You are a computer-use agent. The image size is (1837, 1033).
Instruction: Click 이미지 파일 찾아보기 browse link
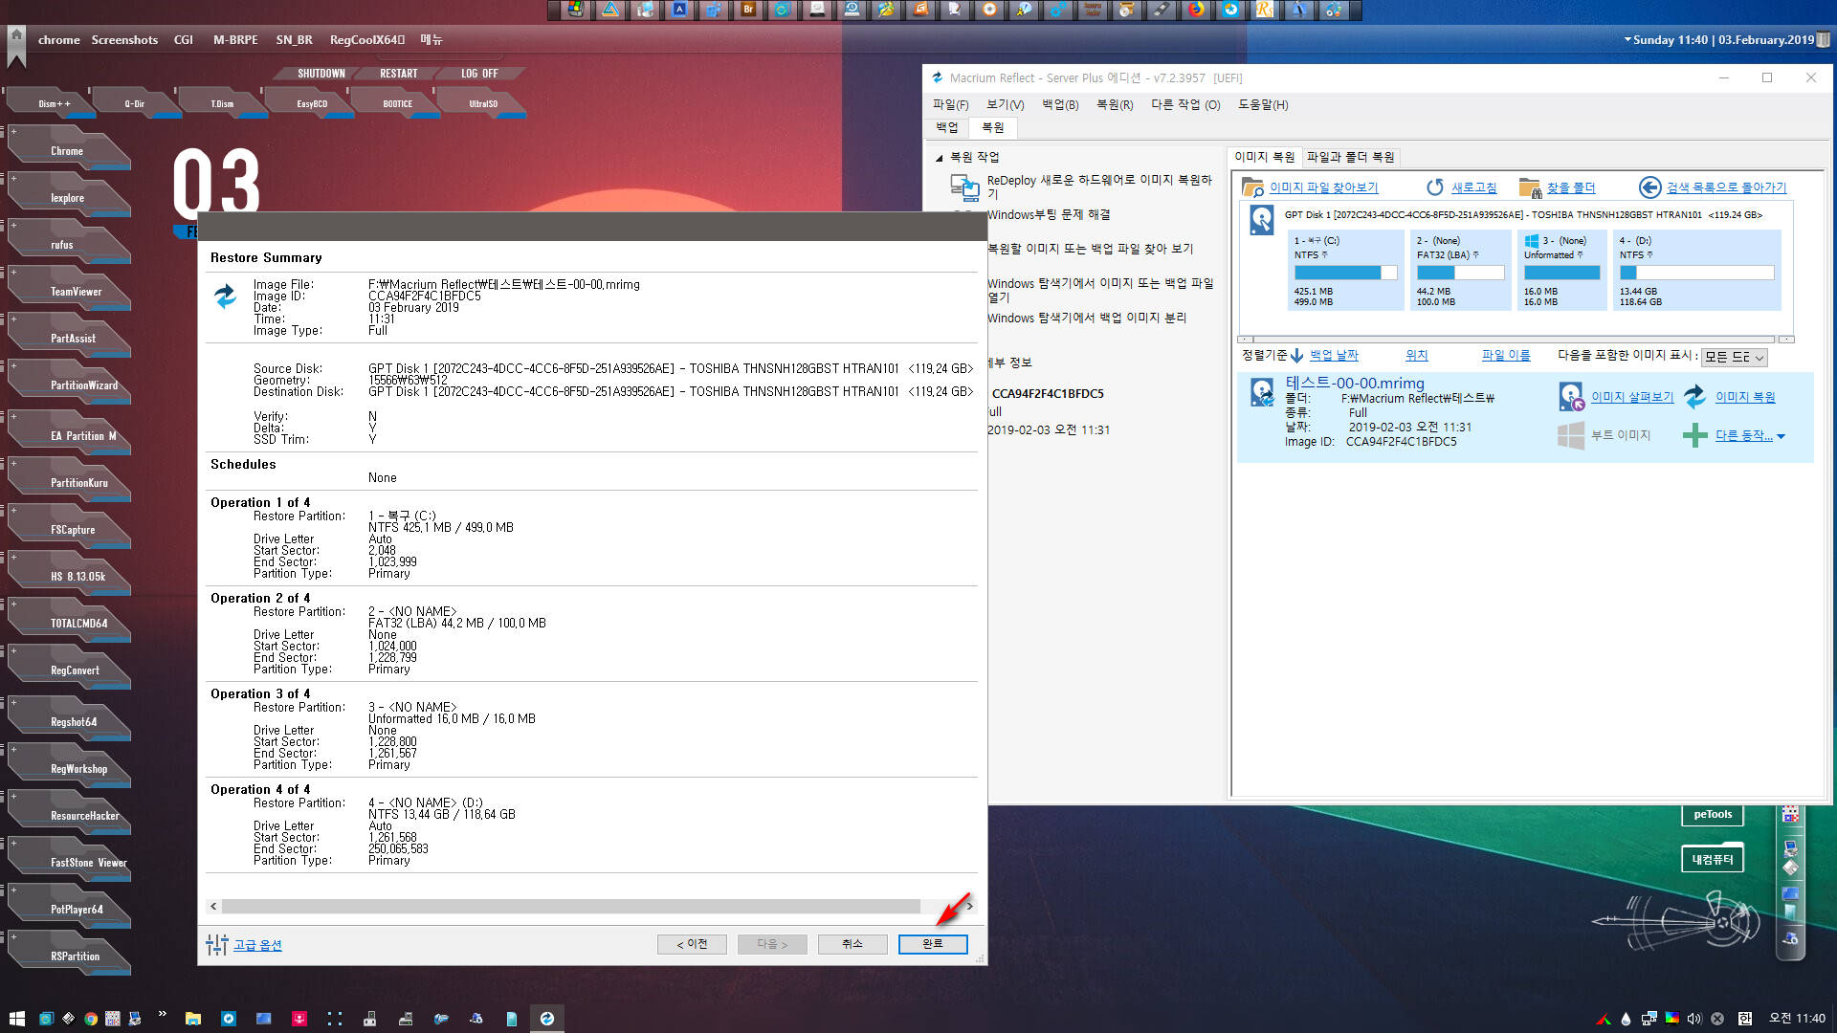1323,187
